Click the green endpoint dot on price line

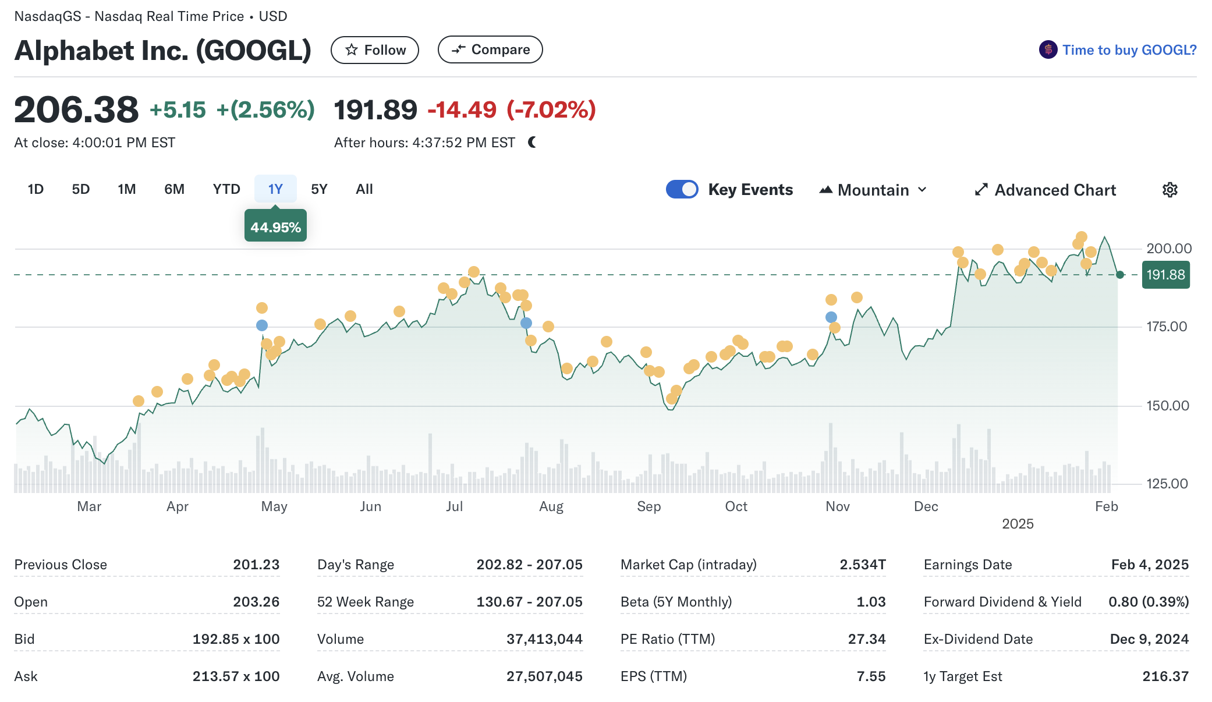1119,275
